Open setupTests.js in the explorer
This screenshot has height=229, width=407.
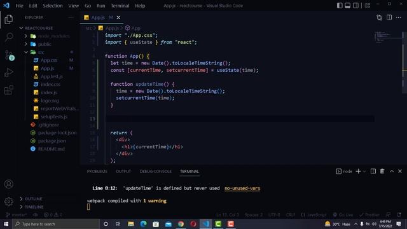click(x=53, y=116)
